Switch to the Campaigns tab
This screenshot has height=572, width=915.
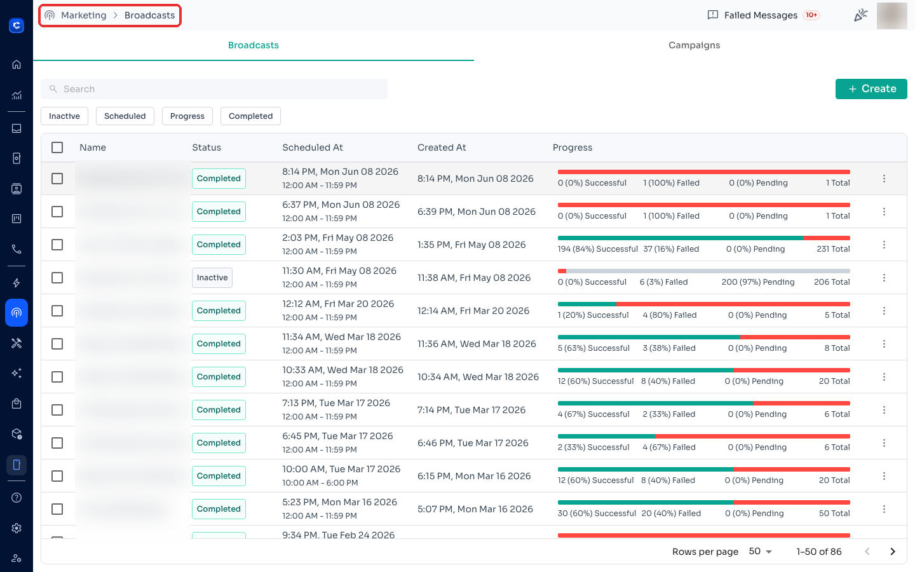(694, 45)
